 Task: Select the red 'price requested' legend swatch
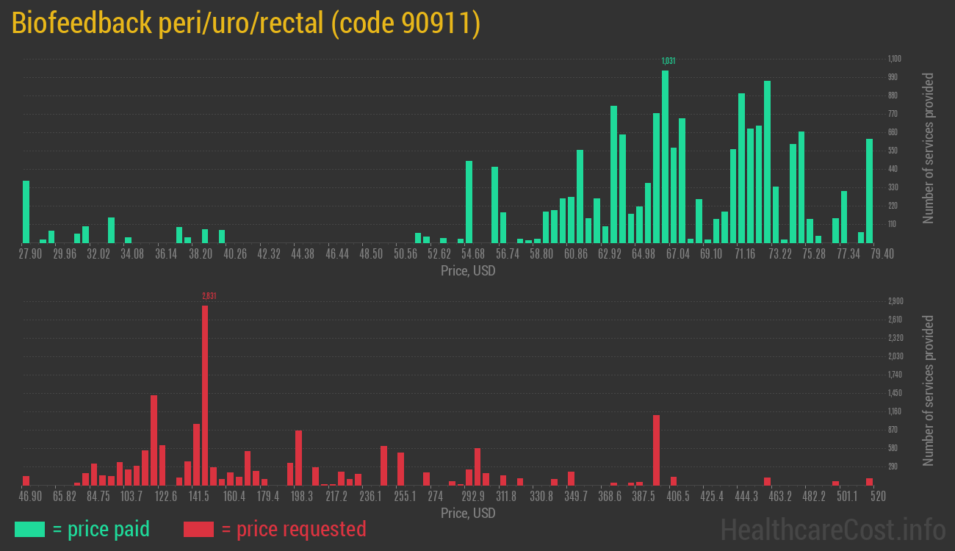coord(199,529)
